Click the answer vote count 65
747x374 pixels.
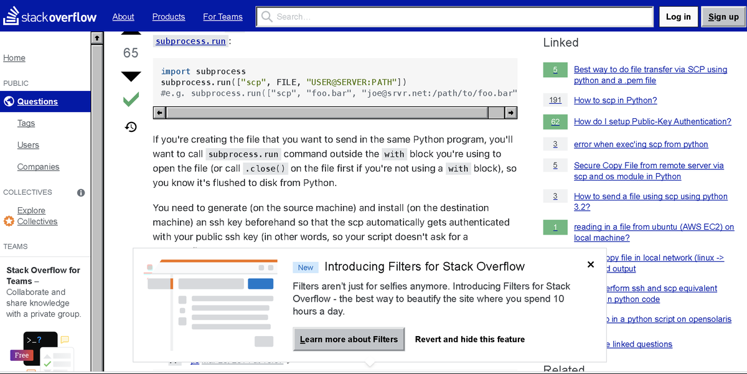point(131,53)
